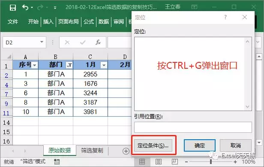Open the Undo history dropdown arrow
Viewport: 264px width, 167px height.
[x=32, y=8]
